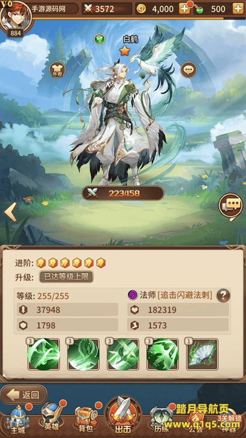Open the chat messages button at right edge

coord(230,206)
